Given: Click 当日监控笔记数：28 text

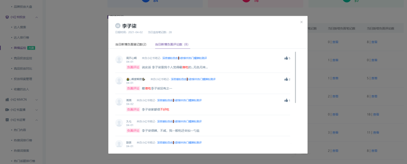Looking at the screenshot, I should [160, 32].
